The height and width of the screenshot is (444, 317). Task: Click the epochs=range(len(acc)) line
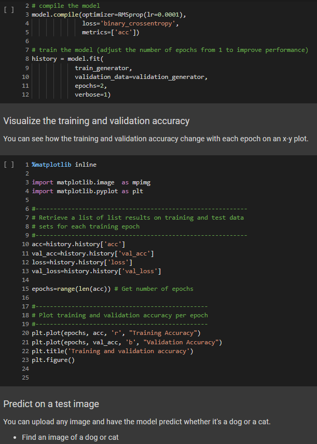coord(113,289)
